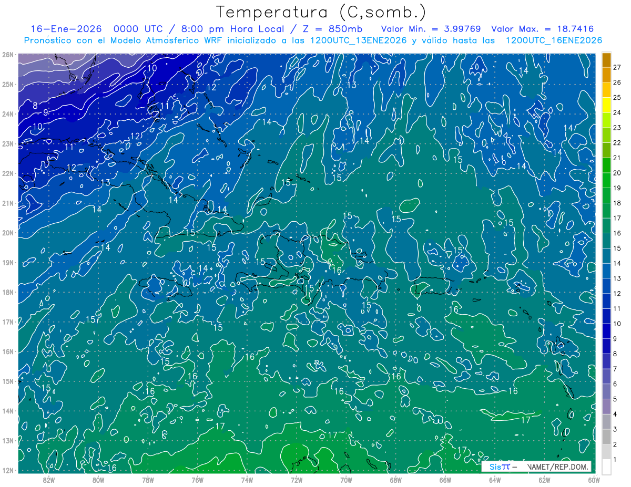
Task: Click the longitude axis label '64W'
Action: 495,480
